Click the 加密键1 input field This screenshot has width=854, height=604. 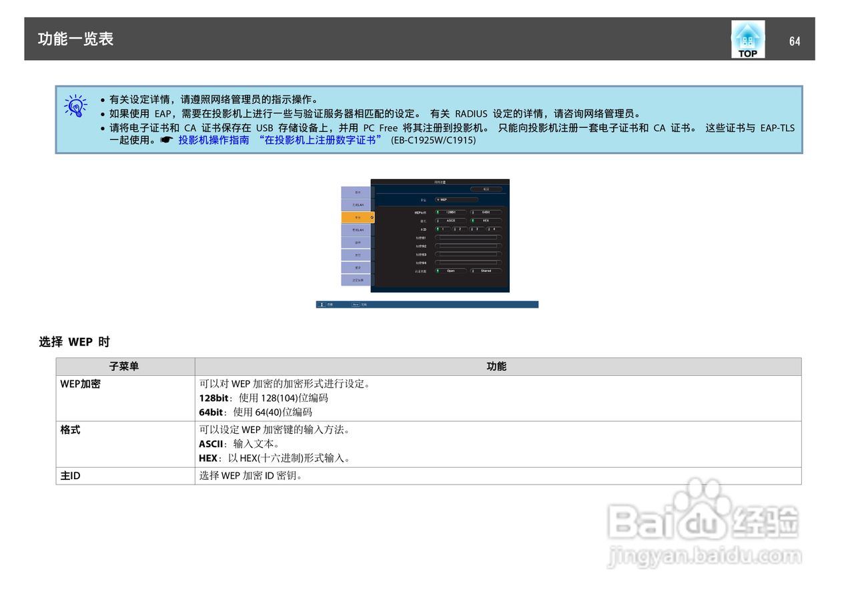pos(468,238)
